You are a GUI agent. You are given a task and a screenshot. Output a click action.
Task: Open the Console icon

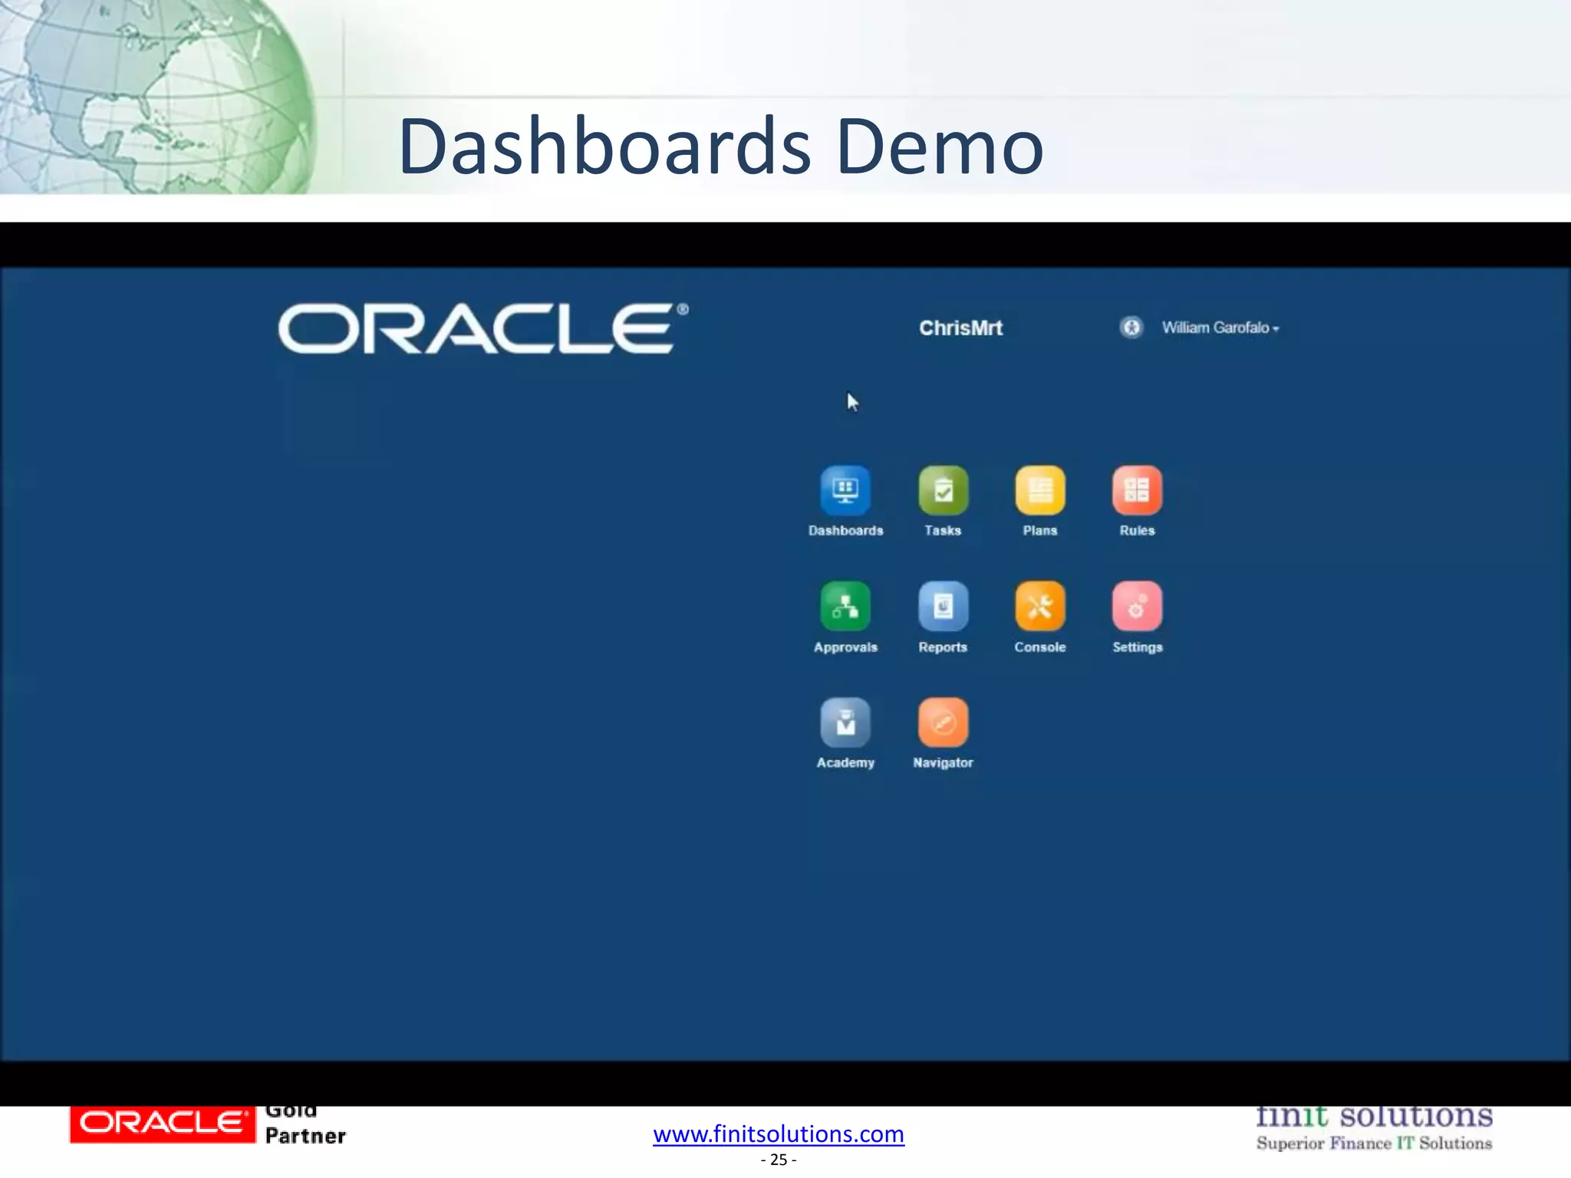1040,607
